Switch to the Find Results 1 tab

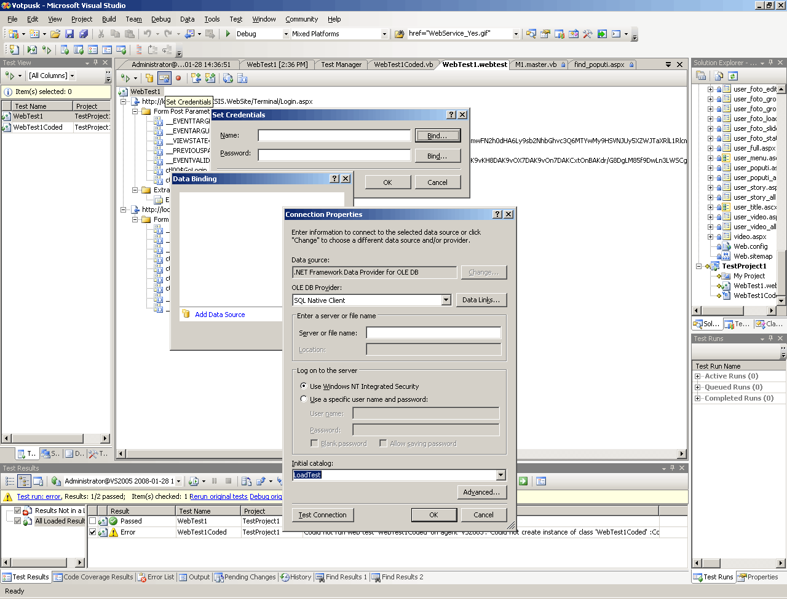coord(341,577)
